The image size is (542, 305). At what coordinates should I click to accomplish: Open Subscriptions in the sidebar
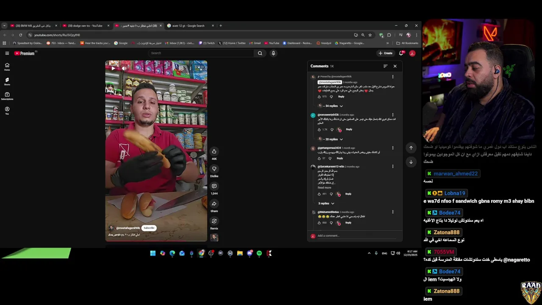click(7, 96)
